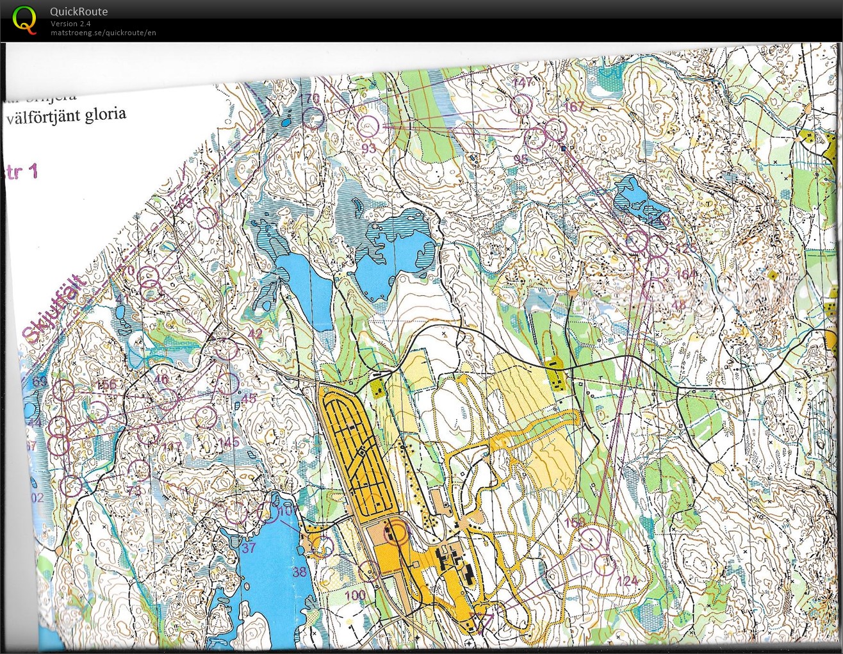Click control number 107 by the lake
The image size is (843, 654).
coord(289,511)
